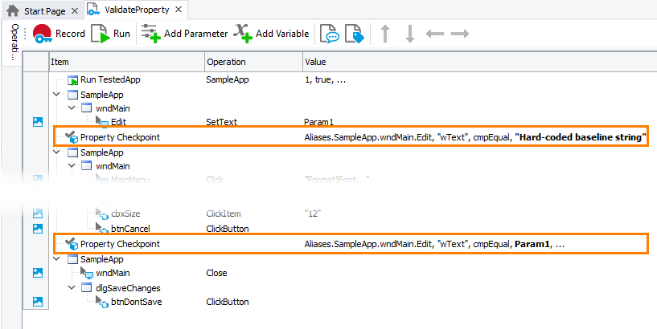Viewport: 657px width, 329px height.
Task: Open the image thumbnail beside the Edit row
Action: tap(37, 122)
